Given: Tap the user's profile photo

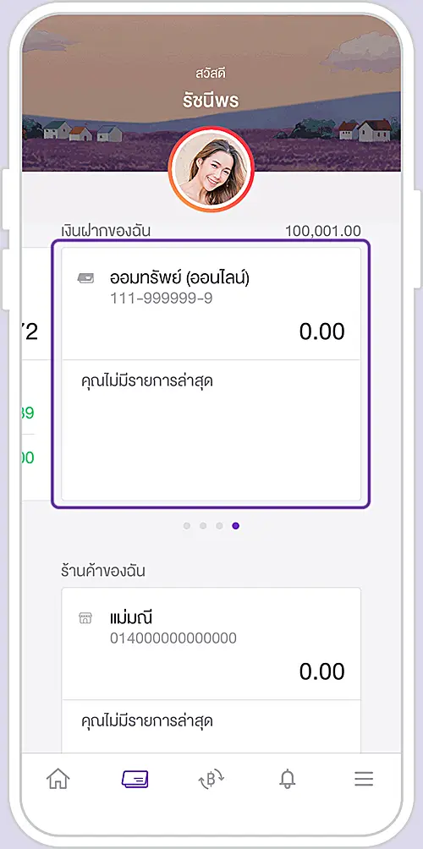Looking at the screenshot, I should click(211, 169).
